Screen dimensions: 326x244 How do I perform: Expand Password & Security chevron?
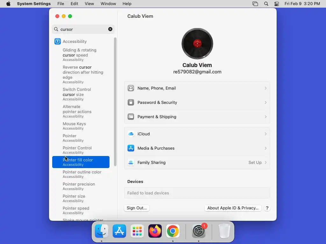click(x=266, y=102)
